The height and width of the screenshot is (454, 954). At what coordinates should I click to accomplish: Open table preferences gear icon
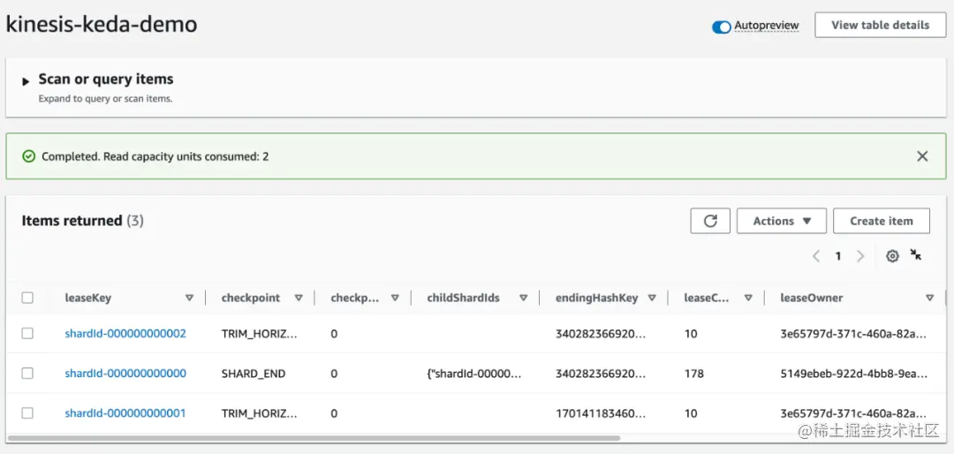892,256
